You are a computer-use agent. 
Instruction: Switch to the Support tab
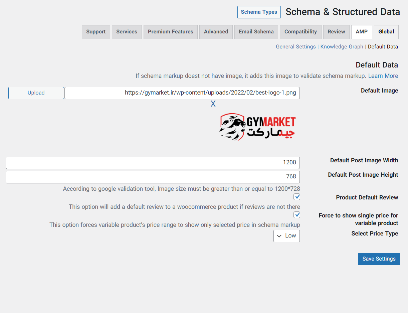tap(96, 32)
